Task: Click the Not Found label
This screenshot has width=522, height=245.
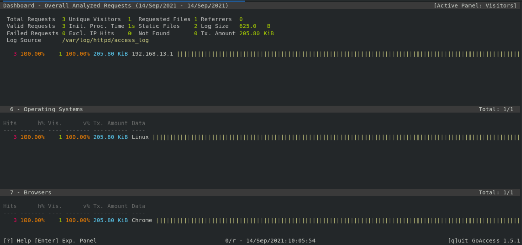Action: pyautogui.click(x=154, y=33)
